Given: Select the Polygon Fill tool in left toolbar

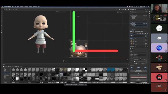Looking at the screenshot, I should pyautogui.click(x=2, y=17).
